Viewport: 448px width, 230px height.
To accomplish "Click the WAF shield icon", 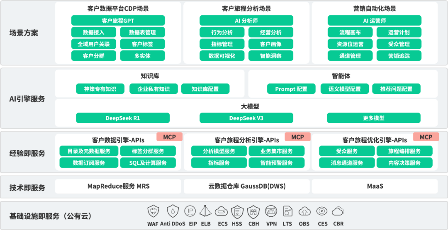I will (x=153, y=211).
